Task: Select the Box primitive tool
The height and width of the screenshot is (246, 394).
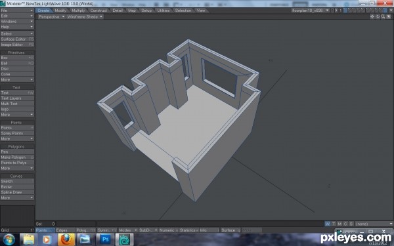Action: click(x=17, y=58)
